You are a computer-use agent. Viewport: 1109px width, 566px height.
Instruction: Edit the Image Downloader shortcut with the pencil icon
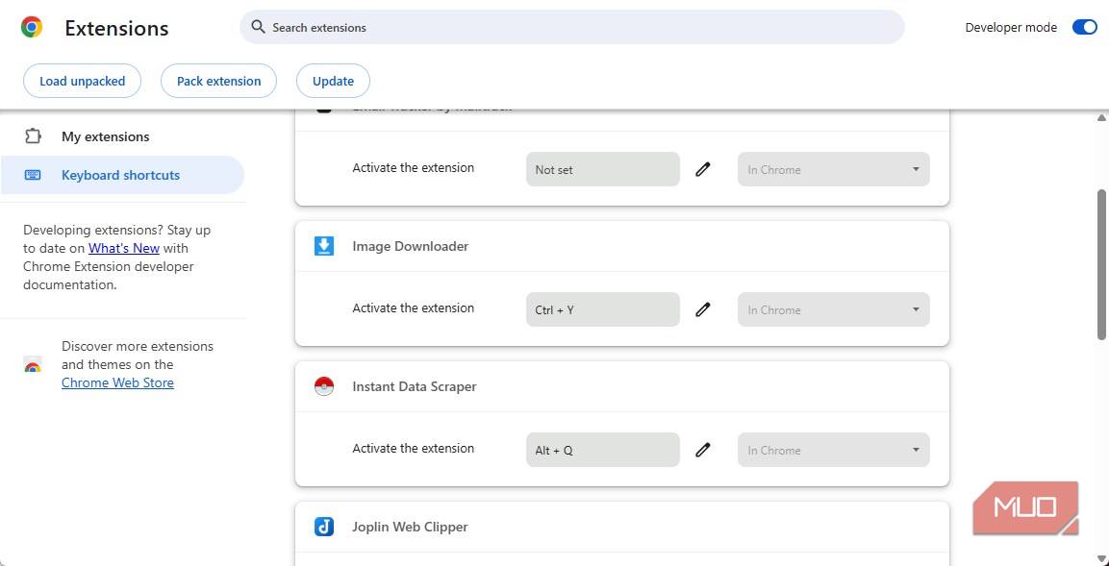[x=703, y=309]
